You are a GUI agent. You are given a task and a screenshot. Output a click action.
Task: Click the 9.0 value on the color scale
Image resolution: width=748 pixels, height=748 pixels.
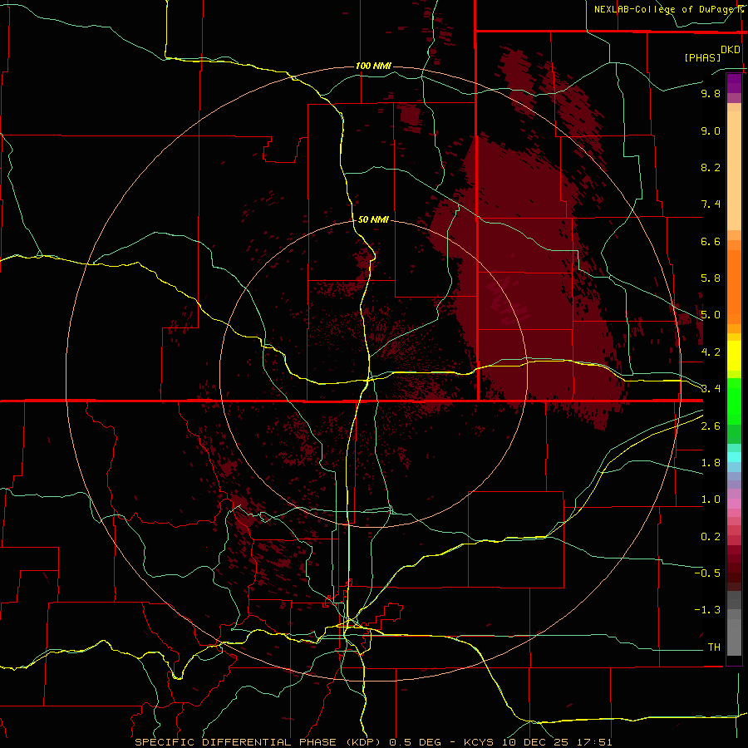point(711,130)
